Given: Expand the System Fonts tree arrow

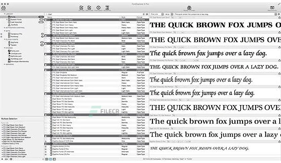Looking at the screenshot, I should (x=7, y=20).
